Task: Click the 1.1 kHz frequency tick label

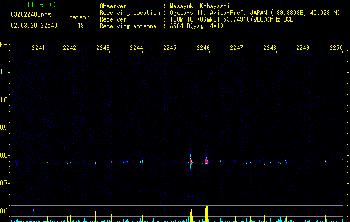Action: (x=4, y=72)
